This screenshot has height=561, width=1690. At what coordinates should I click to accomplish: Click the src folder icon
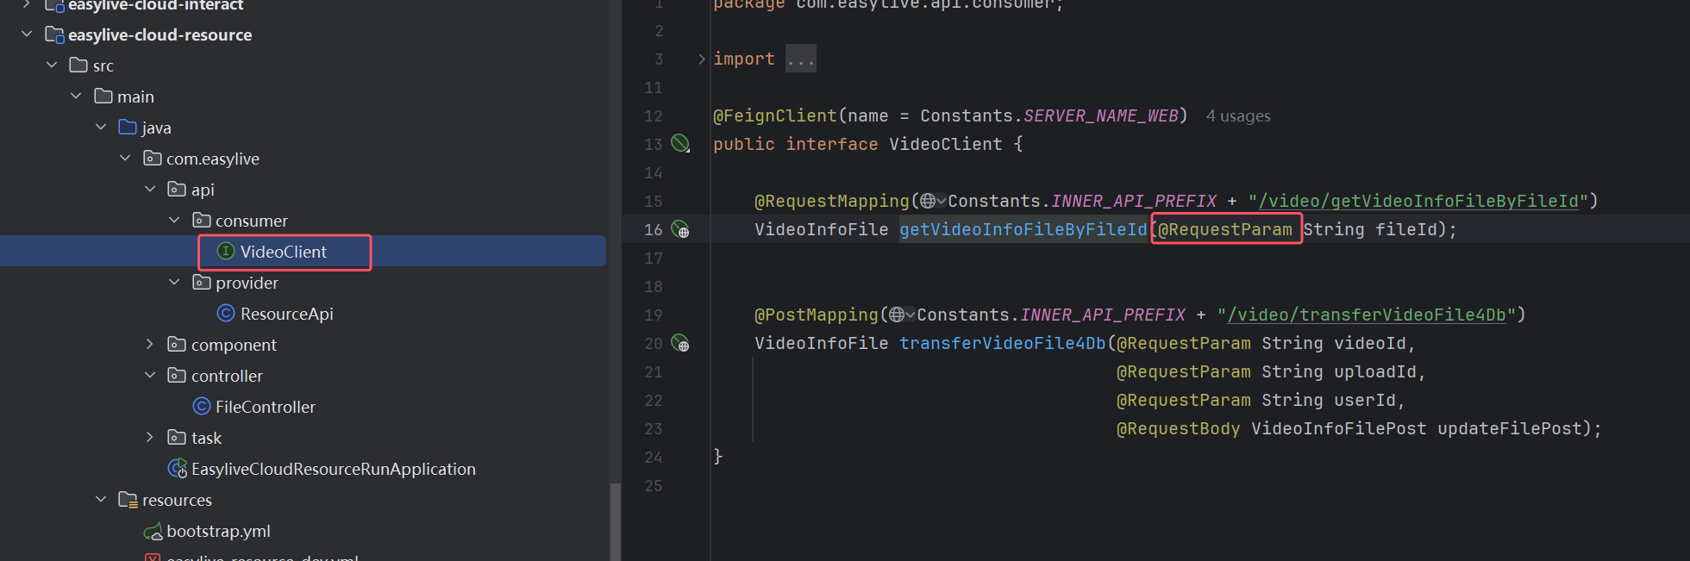click(x=78, y=65)
